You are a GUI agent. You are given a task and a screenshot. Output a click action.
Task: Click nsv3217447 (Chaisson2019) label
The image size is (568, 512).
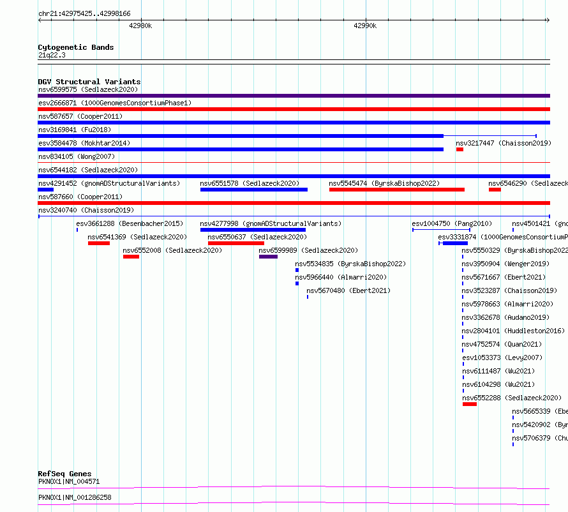(x=504, y=143)
